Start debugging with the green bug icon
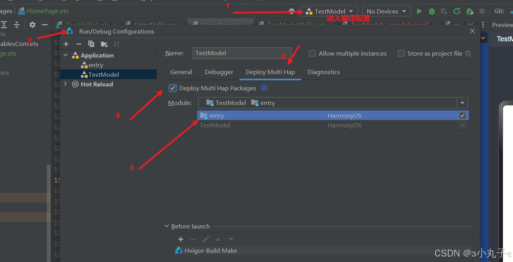Viewport: 513px width, 262px height. tap(432, 11)
